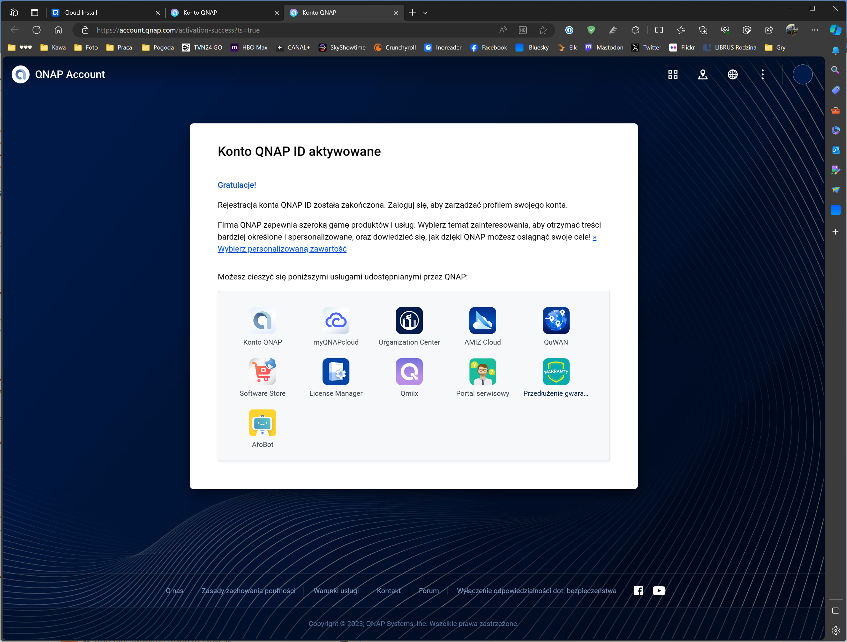The image size is (847, 642).
Task: Open License Manager icon
Action: click(336, 371)
